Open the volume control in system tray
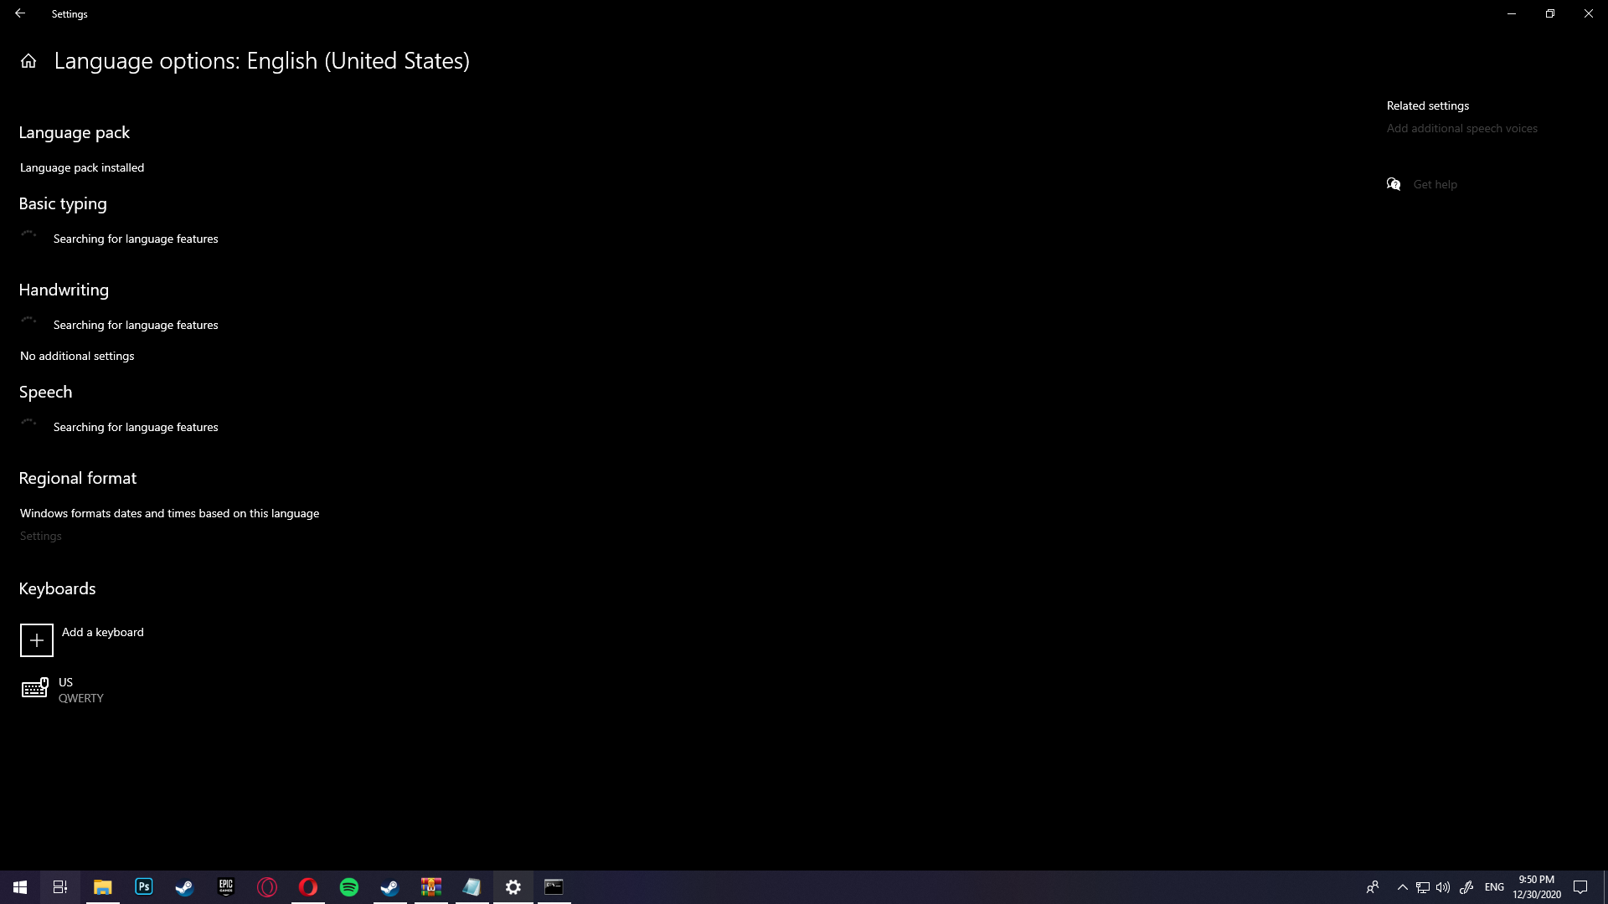 coord(1442,887)
